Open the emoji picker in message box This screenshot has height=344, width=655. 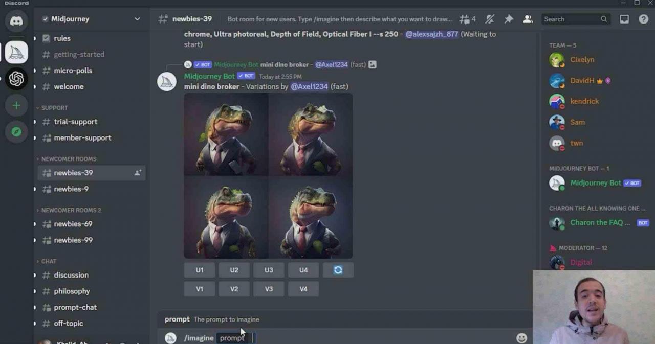point(521,338)
